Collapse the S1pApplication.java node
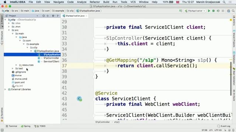 (x=31, y=51)
